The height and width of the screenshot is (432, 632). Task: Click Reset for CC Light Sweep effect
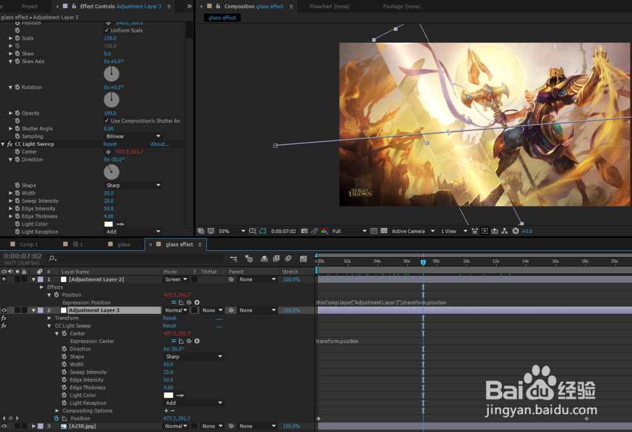tap(110, 144)
